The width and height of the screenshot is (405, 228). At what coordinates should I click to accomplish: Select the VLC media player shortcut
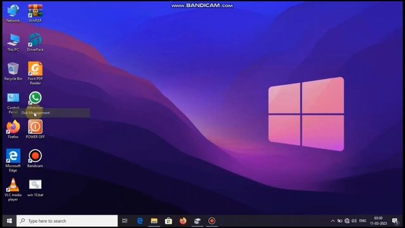tap(13, 190)
